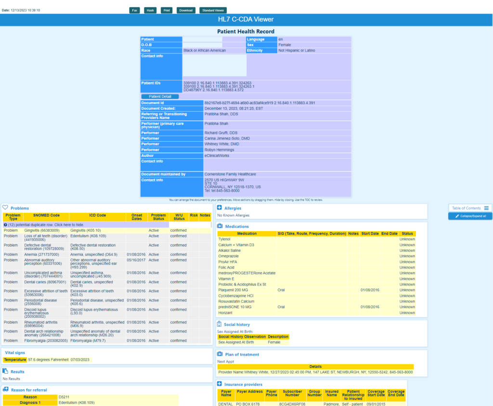Click the plus icon beside Insurance providers
Image resolution: width=493 pixels, height=406 pixels.
coord(220,384)
